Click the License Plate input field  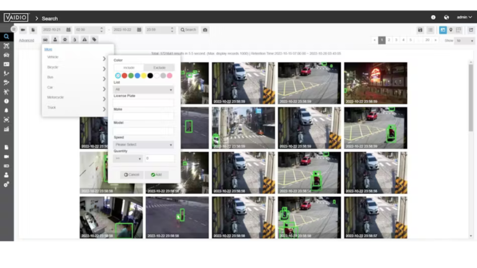pos(144,102)
